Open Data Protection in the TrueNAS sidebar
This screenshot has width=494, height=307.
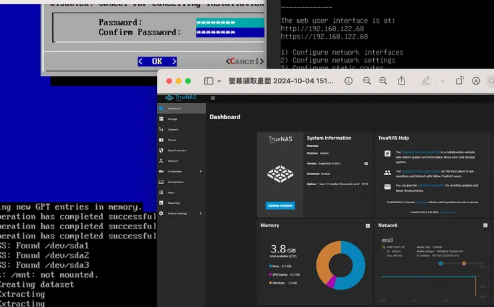pos(182,151)
